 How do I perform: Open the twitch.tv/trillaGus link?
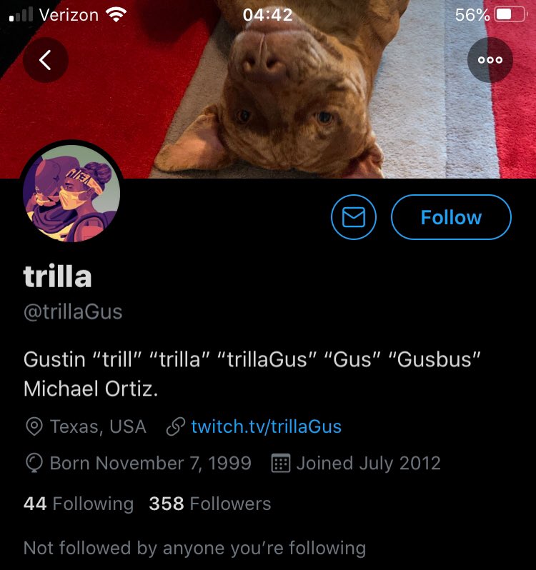(x=266, y=426)
